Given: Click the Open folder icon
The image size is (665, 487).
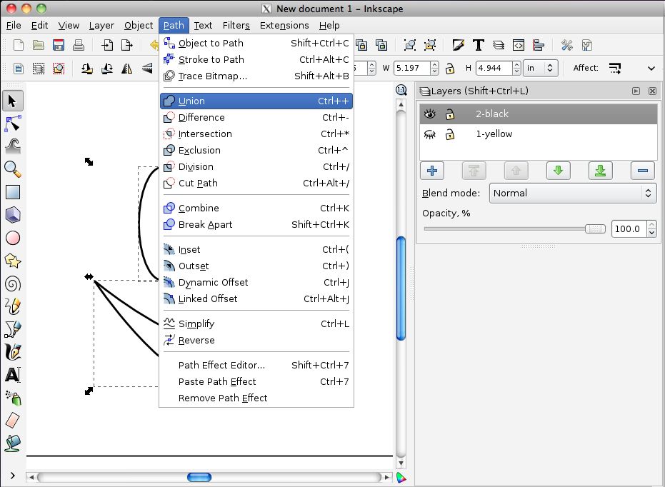Looking at the screenshot, I should coord(38,45).
